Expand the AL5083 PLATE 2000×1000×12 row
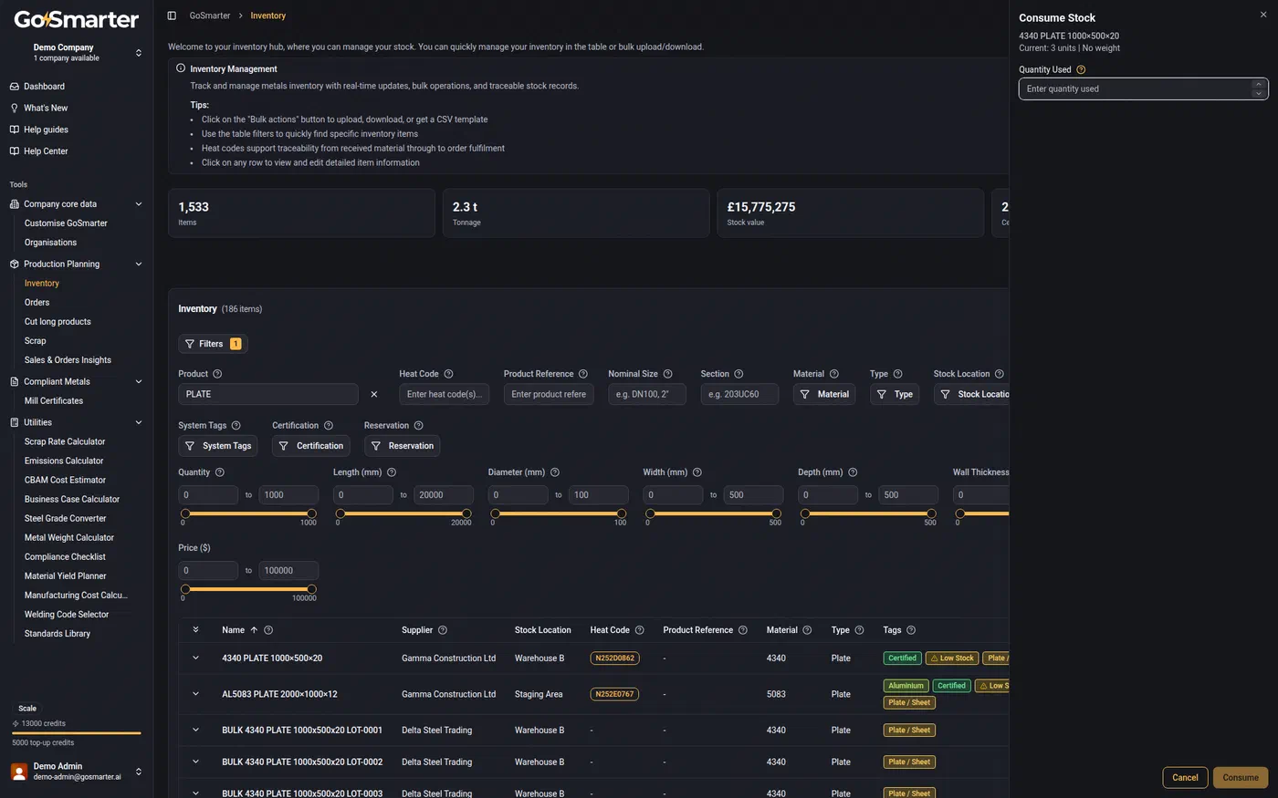This screenshot has width=1278, height=798. 195,694
